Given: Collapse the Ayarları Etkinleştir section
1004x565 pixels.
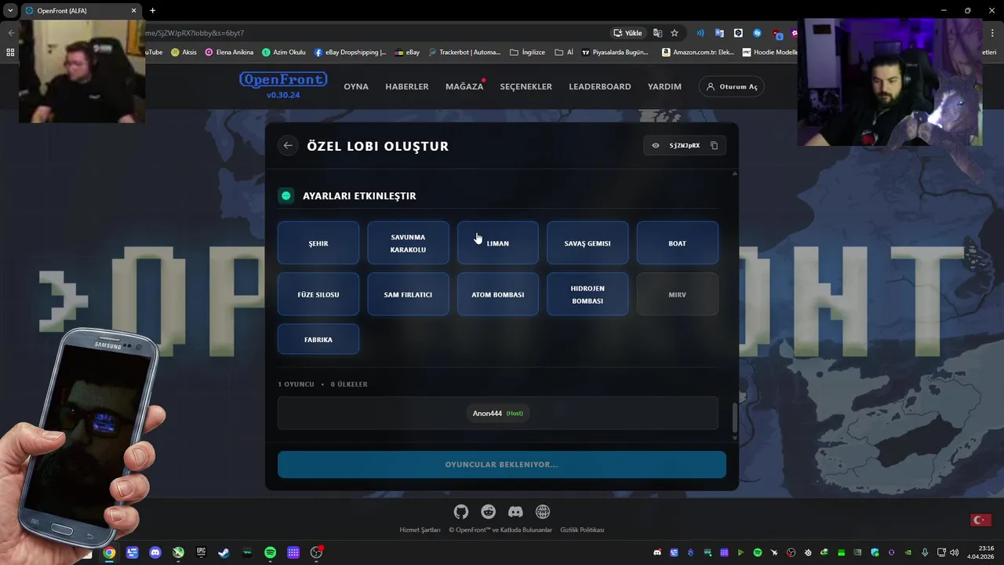Looking at the screenshot, I should pyautogui.click(x=286, y=195).
